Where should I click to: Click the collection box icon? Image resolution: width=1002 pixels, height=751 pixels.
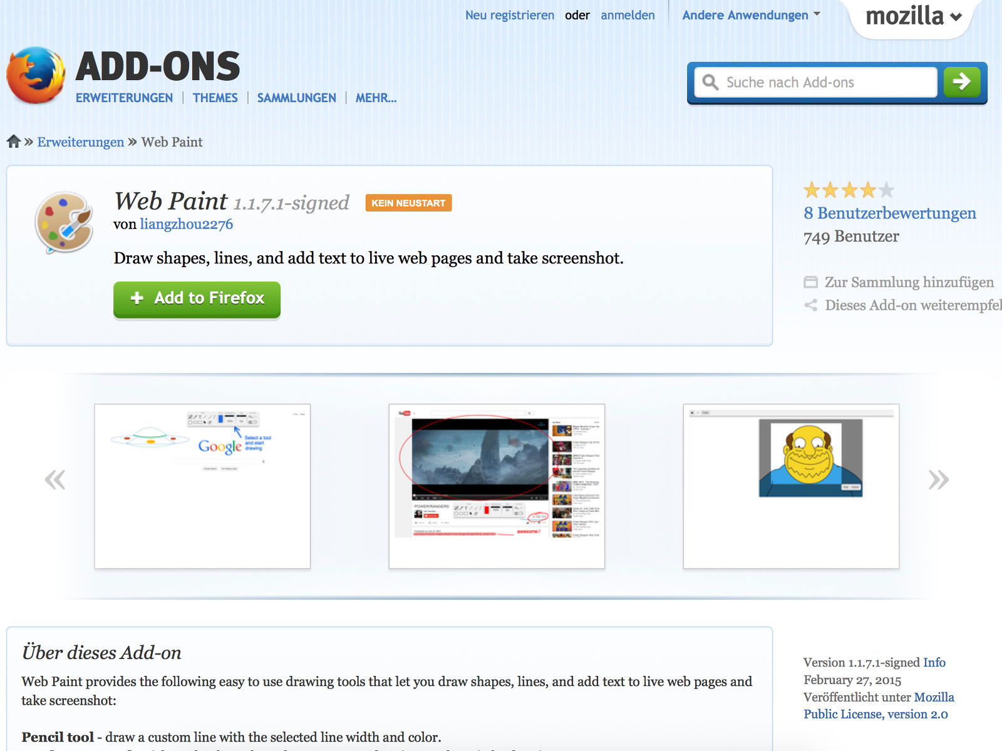[x=810, y=282]
